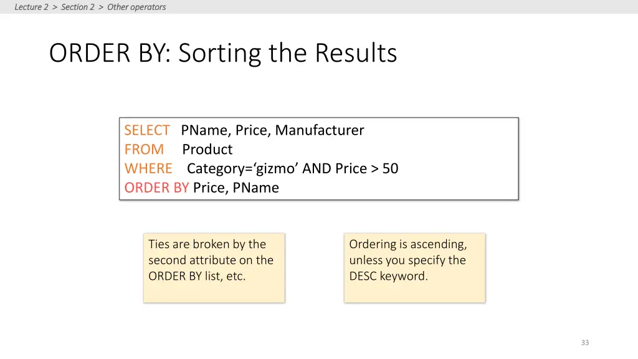Screen dimensions: 638x359
Task: Select the orange FROM keyword
Action: [x=144, y=150]
